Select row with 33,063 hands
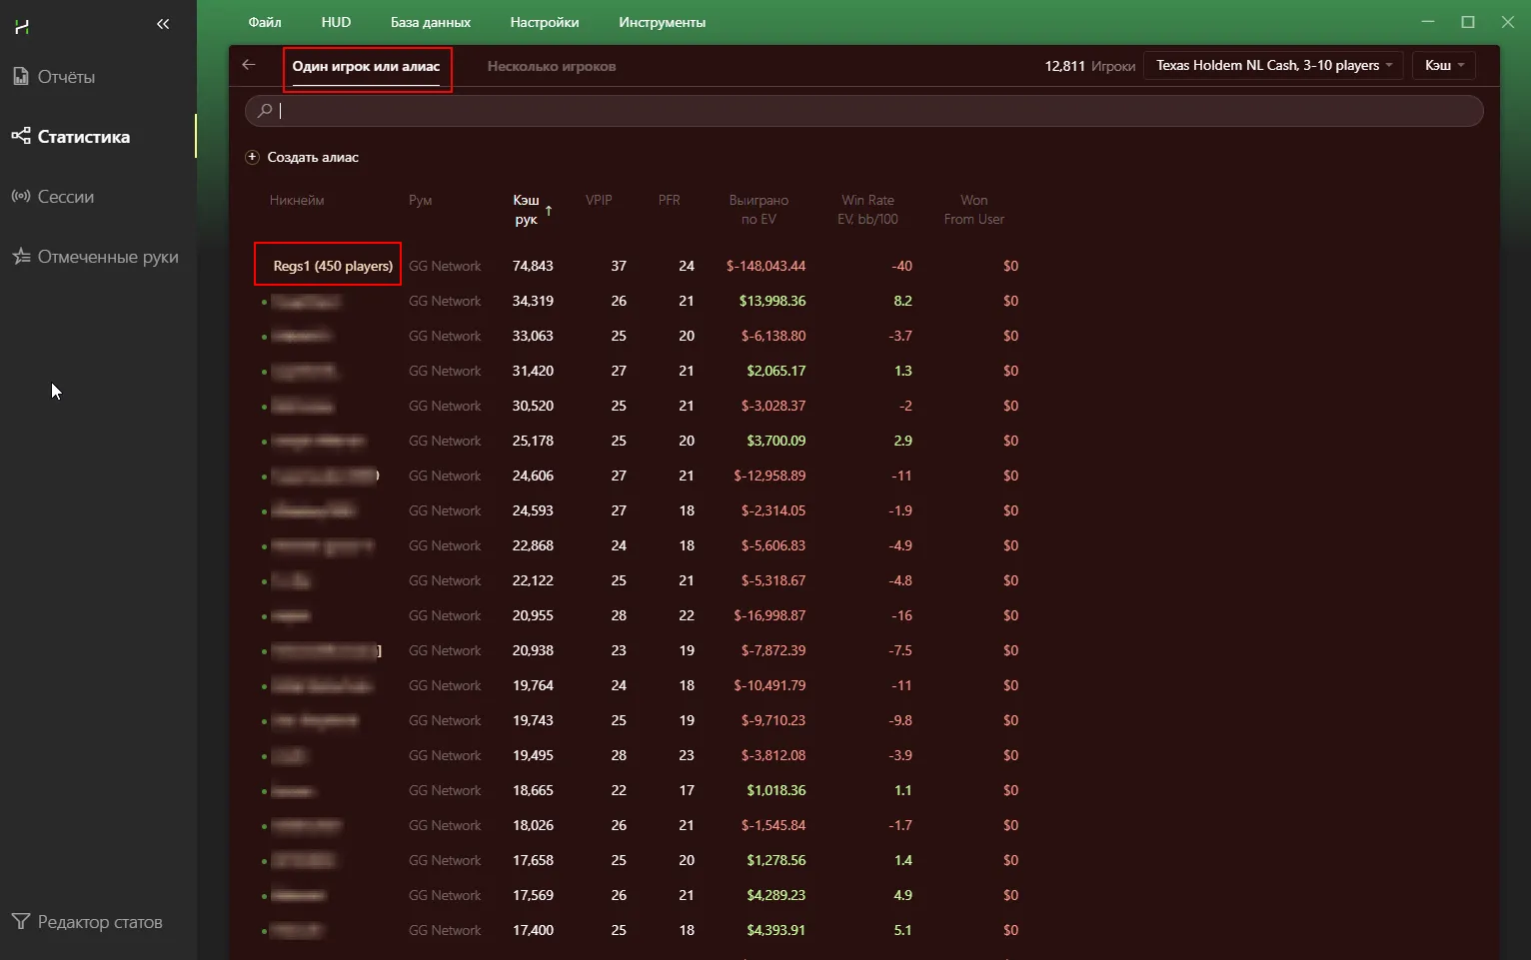 coord(640,336)
